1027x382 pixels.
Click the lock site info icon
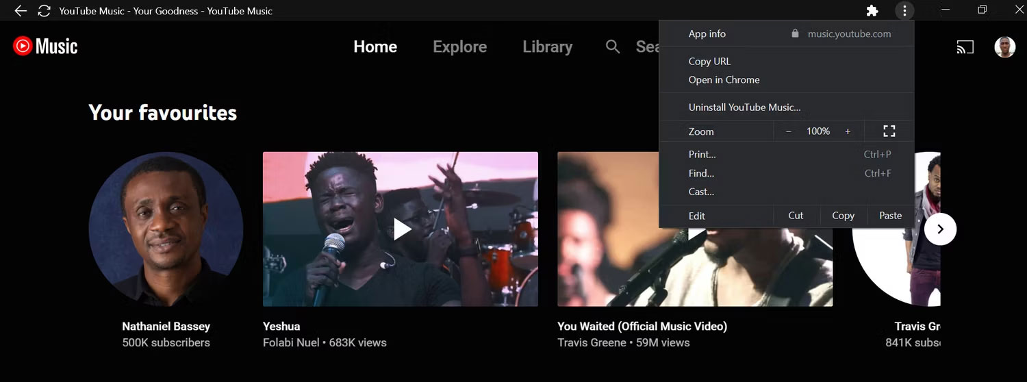pyautogui.click(x=795, y=34)
